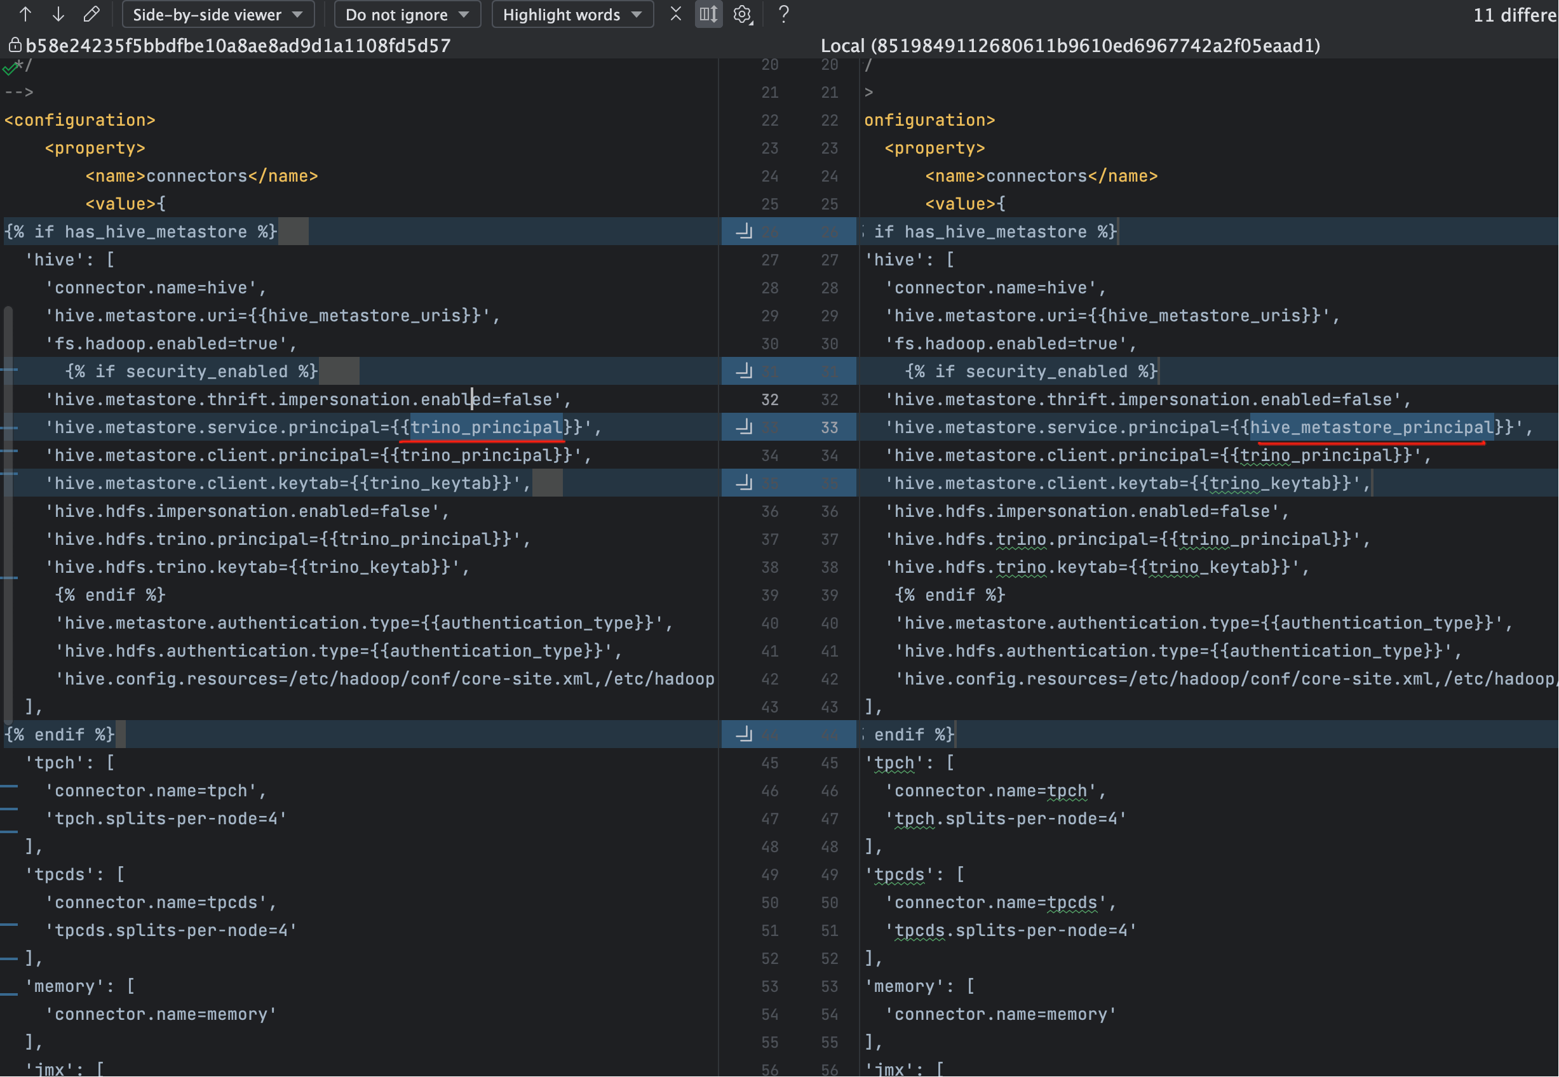1559x1077 pixels.
Task: Open diff settings gear icon
Action: pos(743,14)
